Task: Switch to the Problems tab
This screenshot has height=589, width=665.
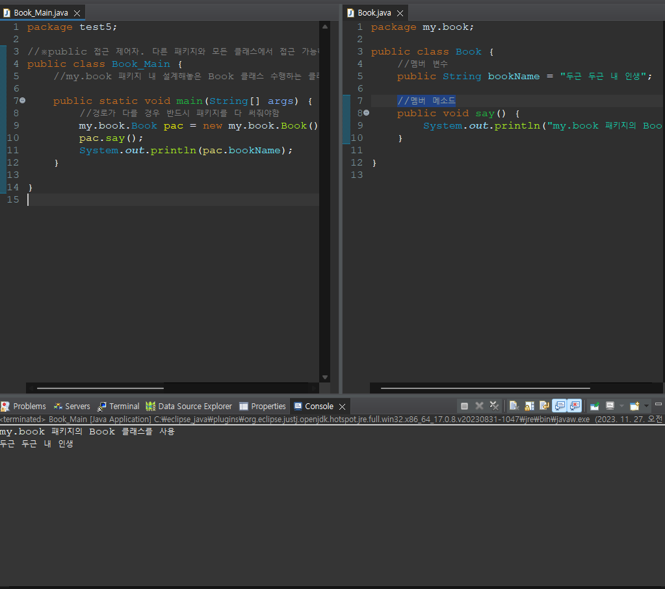Action: (24, 406)
